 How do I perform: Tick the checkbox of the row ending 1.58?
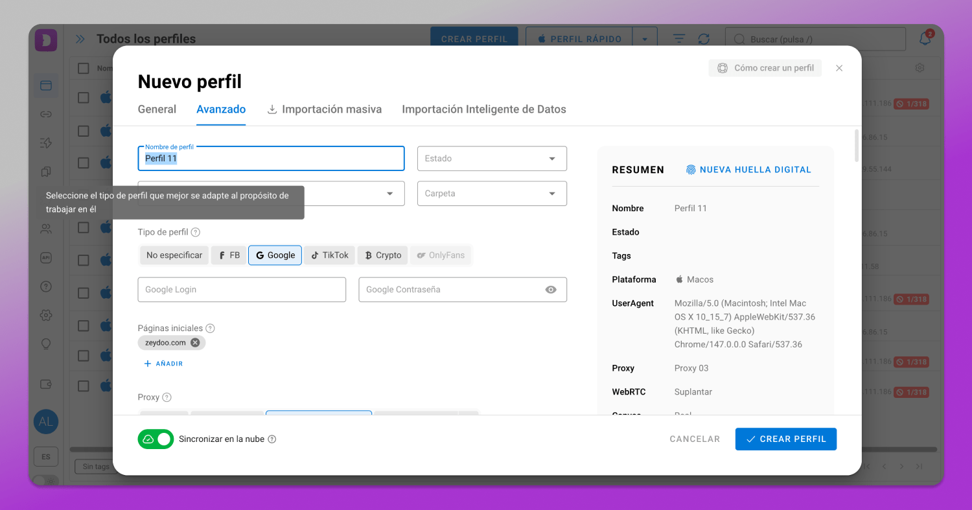tap(84, 260)
